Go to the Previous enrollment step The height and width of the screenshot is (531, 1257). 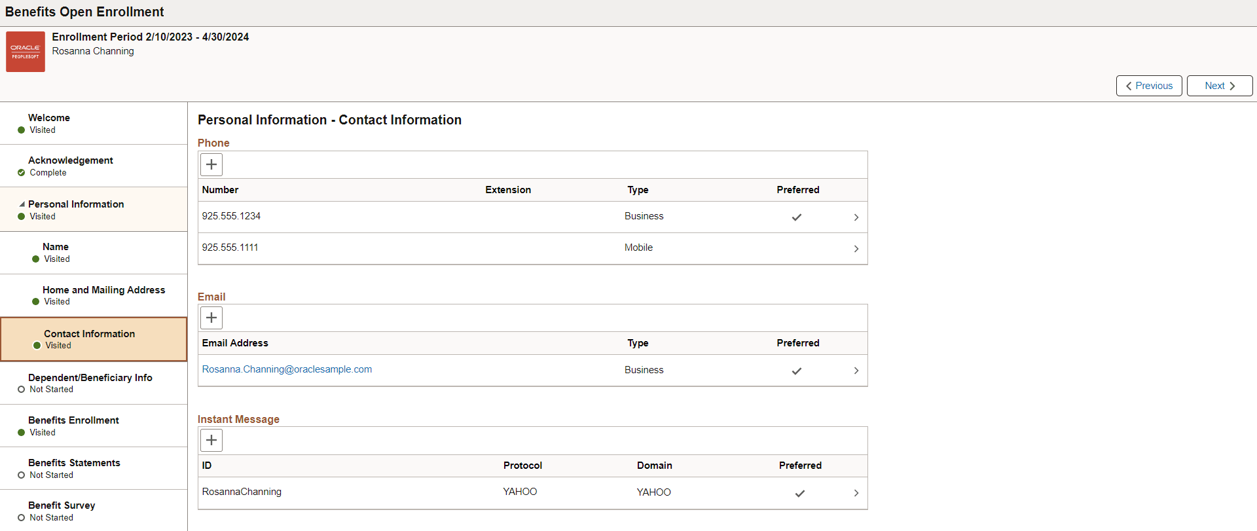point(1148,86)
